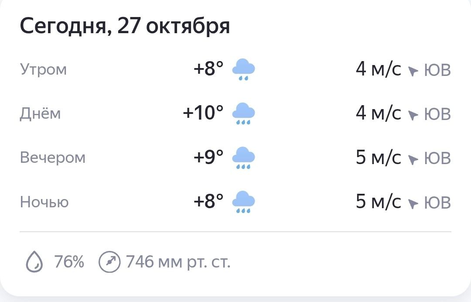Image resolution: width=471 pixels, height=302 pixels.
Task: Select the 'Днём' row label
Action: [x=41, y=114]
